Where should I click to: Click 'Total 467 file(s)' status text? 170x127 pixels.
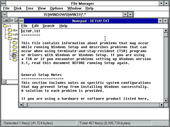click(x=105, y=123)
